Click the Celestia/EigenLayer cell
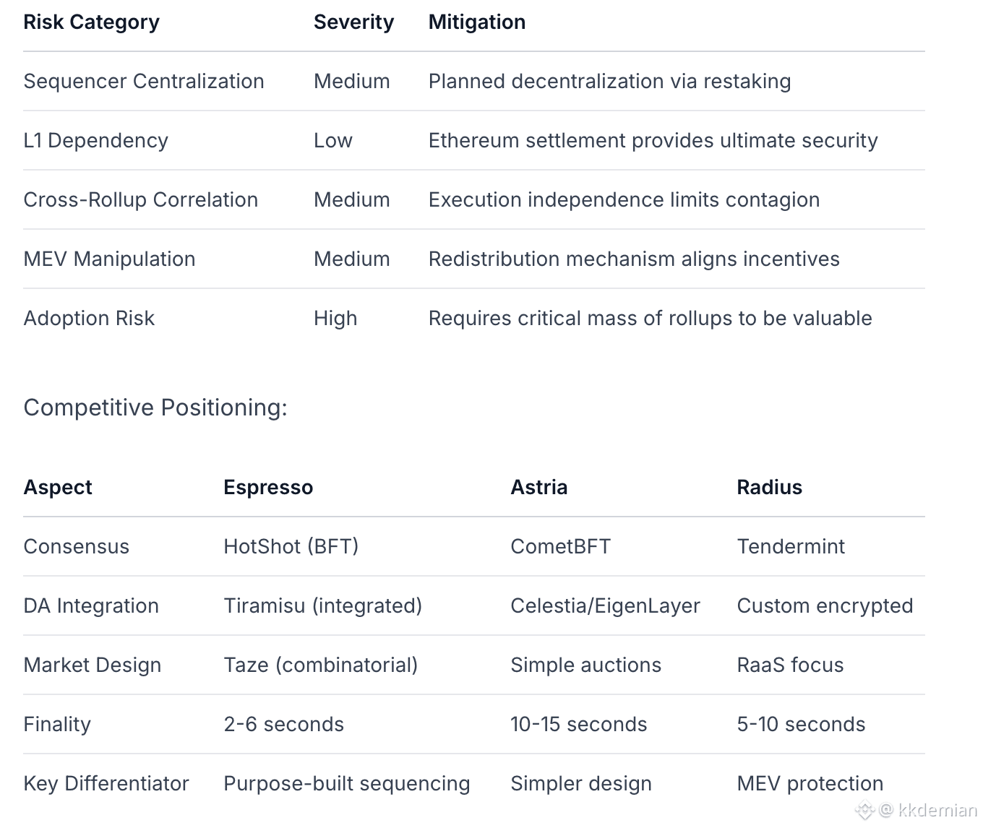The image size is (983, 828). pos(605,606)
